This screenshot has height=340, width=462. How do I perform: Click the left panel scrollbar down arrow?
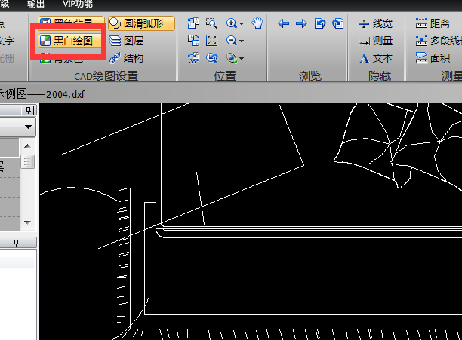pos(27,222)
